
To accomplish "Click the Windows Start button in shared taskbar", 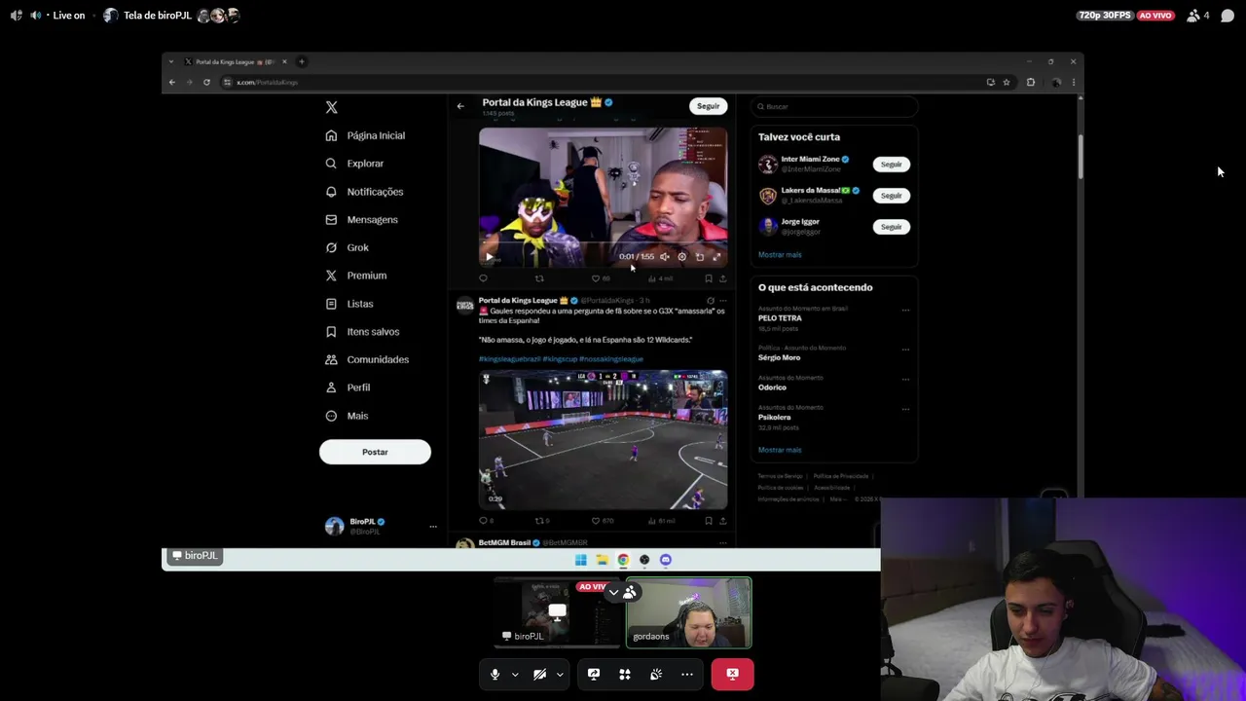I will (581, 560).
